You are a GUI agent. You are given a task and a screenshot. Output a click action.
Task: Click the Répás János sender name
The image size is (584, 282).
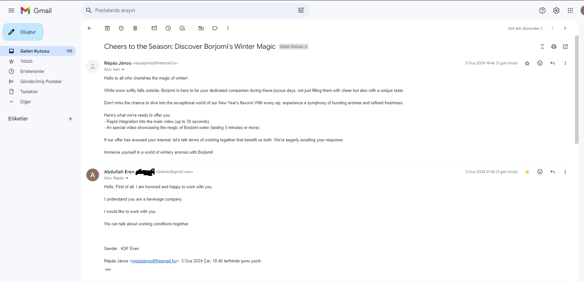[x=117, y=63]
